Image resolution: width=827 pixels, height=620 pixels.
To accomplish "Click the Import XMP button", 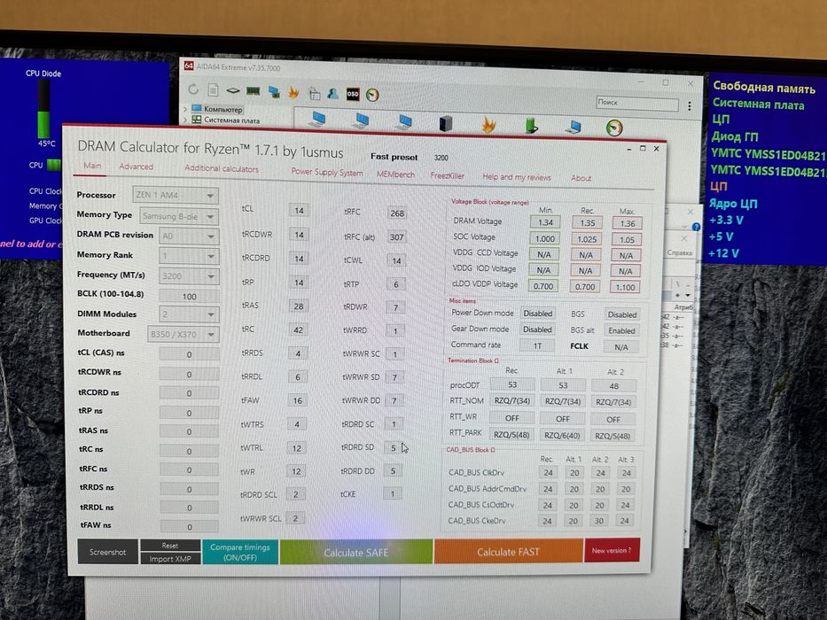I will pos(170,559).
